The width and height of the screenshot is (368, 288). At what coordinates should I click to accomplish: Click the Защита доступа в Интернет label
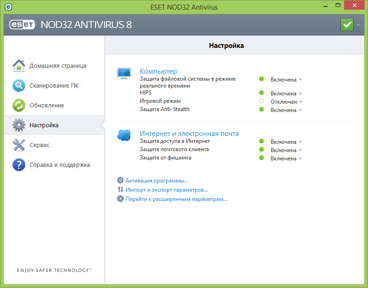[175, 141]
